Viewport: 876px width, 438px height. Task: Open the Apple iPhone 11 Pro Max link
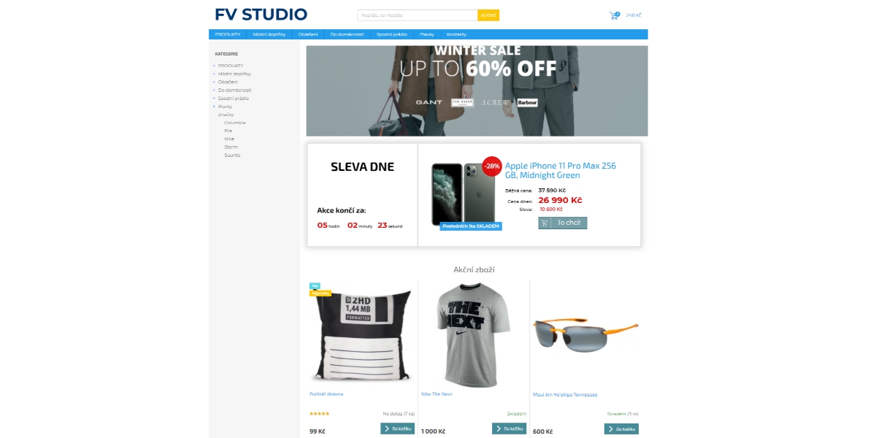click(x=560, y=170)
